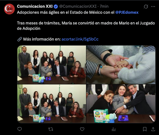Click the tweet text about María and Mario
Image resolution: width=159 pixels, height=135 pixels.
[x=86, y=26]
